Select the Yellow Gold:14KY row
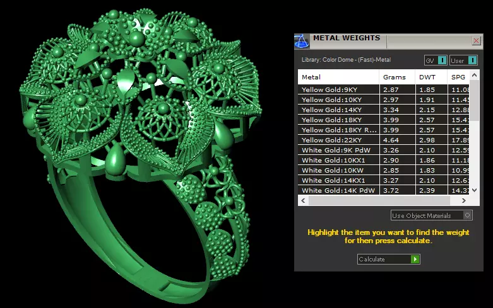The height and width of the screenshot is (308, 493). click(x=384, y=110)
